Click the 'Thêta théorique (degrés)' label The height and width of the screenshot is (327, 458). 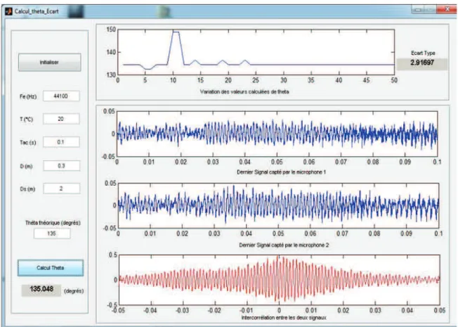coord(53,223)
